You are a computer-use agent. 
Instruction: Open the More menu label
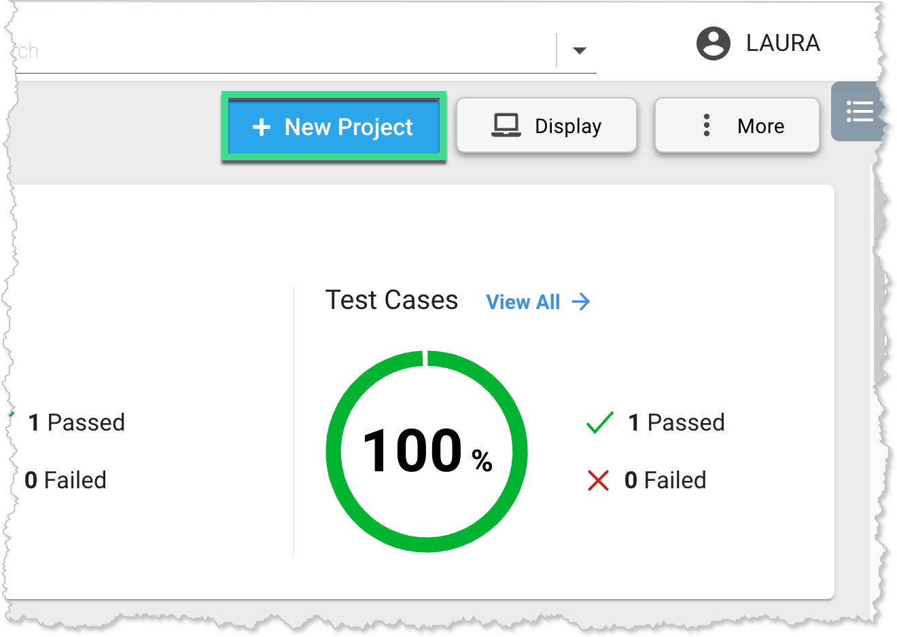tap(760, 126)
